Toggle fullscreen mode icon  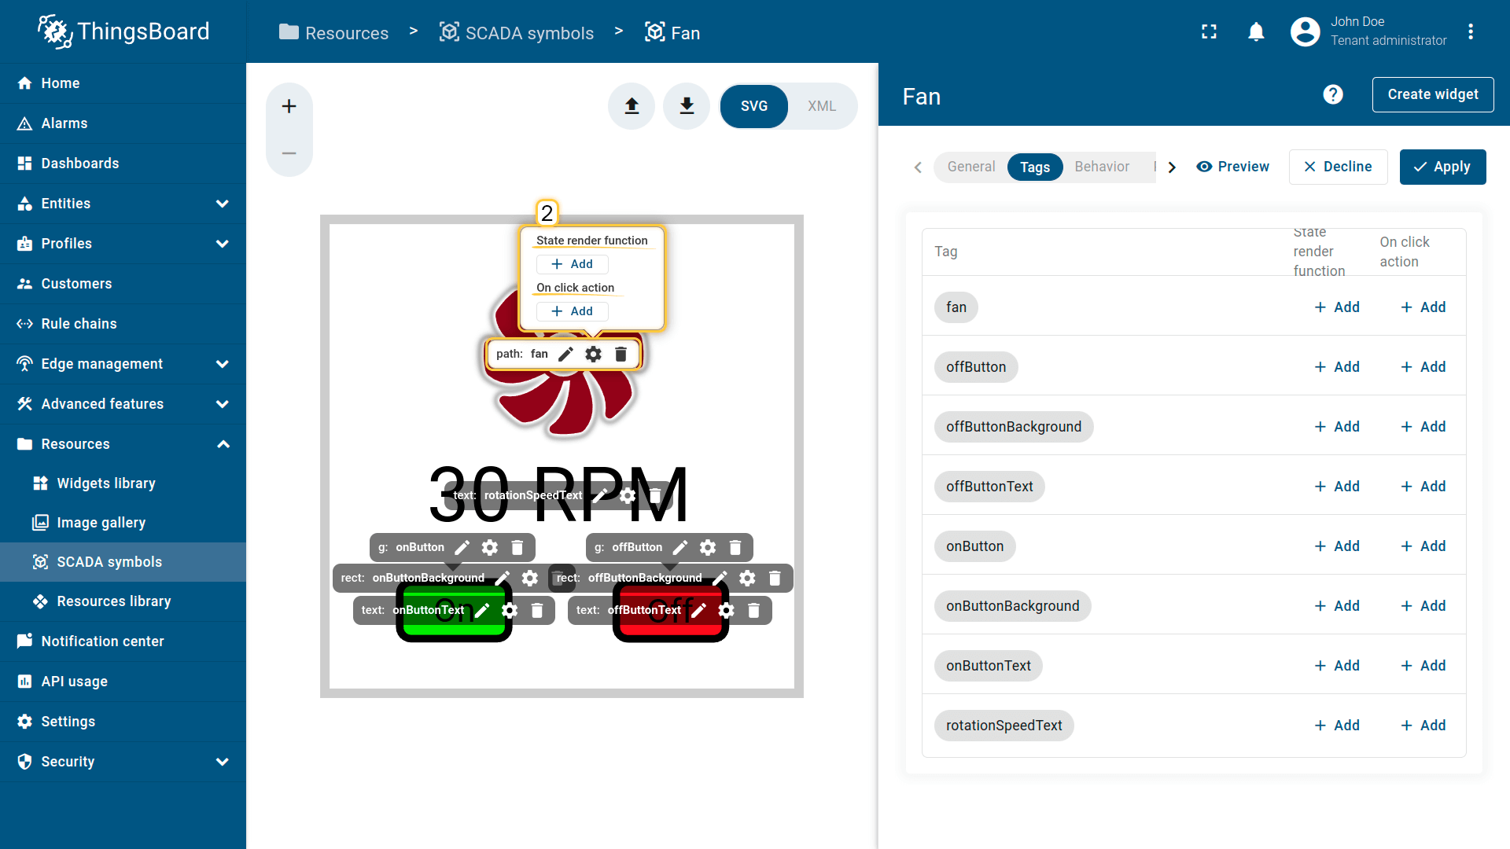coord(1209,32)
